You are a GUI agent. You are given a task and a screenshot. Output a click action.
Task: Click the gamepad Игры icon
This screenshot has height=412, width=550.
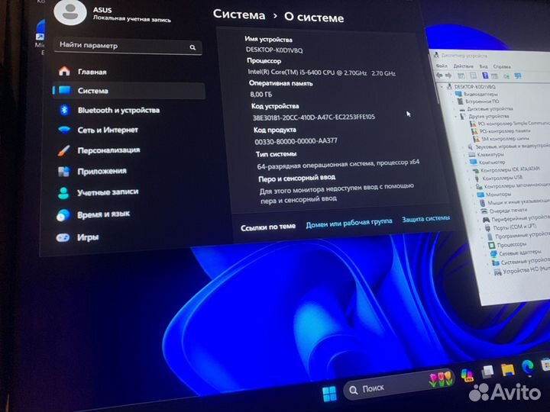[x=63, y=238]
